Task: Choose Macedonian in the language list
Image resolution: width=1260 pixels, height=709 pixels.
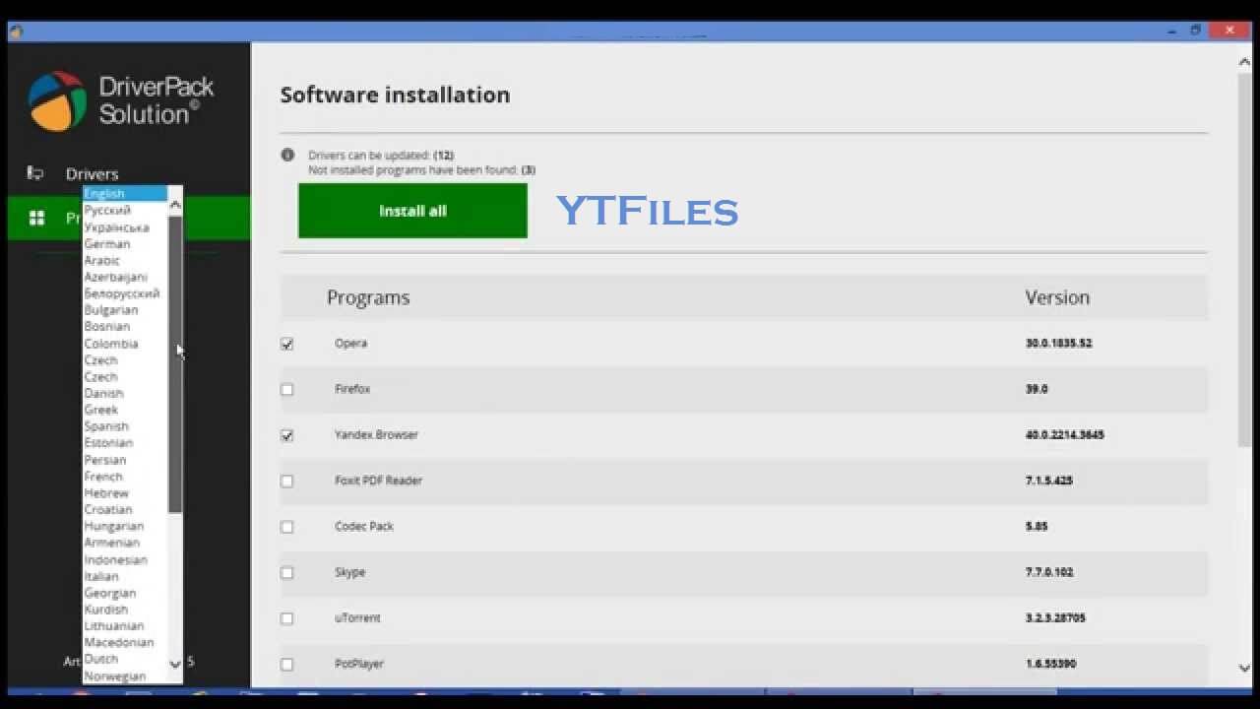Action: coord(125,642)
